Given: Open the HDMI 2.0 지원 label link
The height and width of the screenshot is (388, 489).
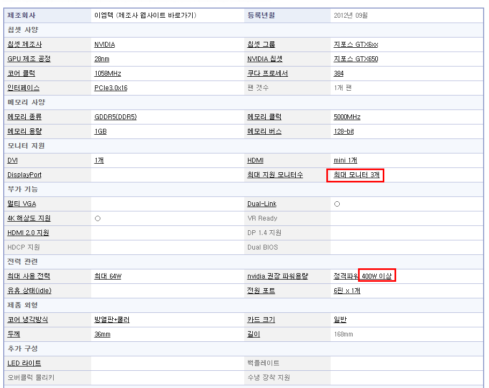Looking at the screenshot, I should pyautogui.click(x=28, y=233).
